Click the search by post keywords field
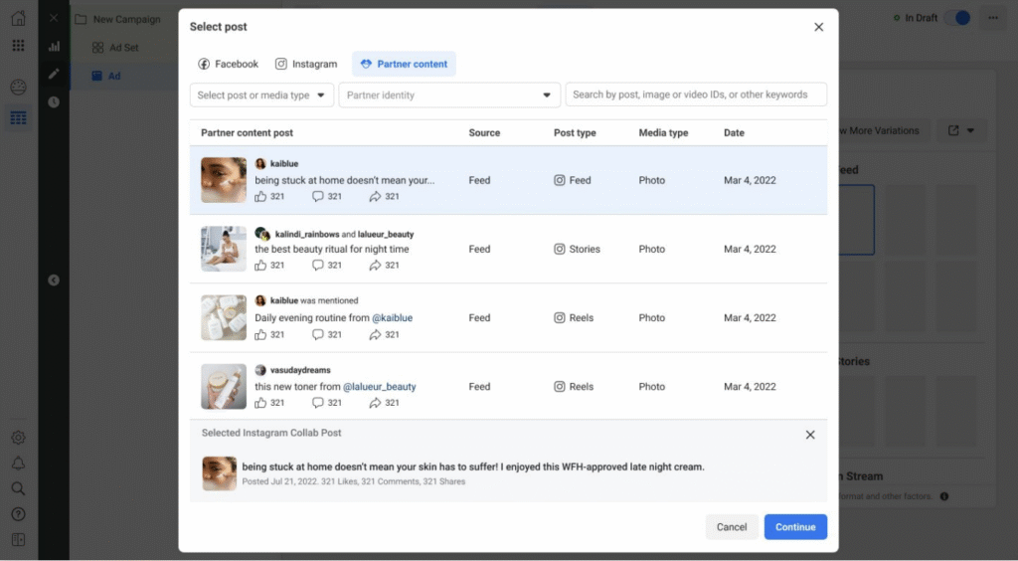Viewport: 1018px width, 561px height. (696, 94)
